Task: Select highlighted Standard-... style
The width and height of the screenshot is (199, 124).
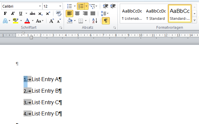Action: tap(180, 14)
